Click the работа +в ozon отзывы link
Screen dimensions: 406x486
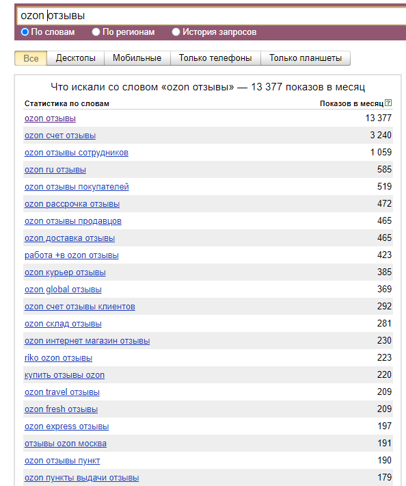point(72,255)
